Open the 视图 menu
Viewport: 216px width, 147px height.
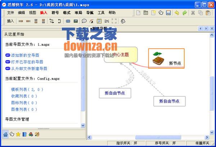(x=32, y=13)
